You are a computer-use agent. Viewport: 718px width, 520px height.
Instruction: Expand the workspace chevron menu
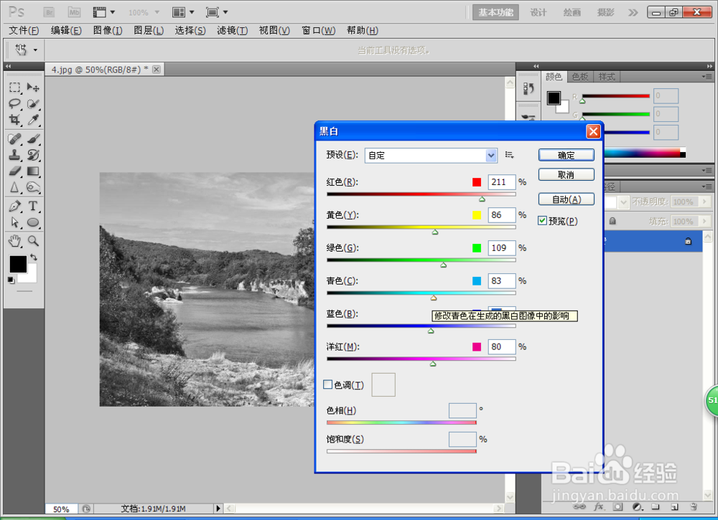click(633, 12)
